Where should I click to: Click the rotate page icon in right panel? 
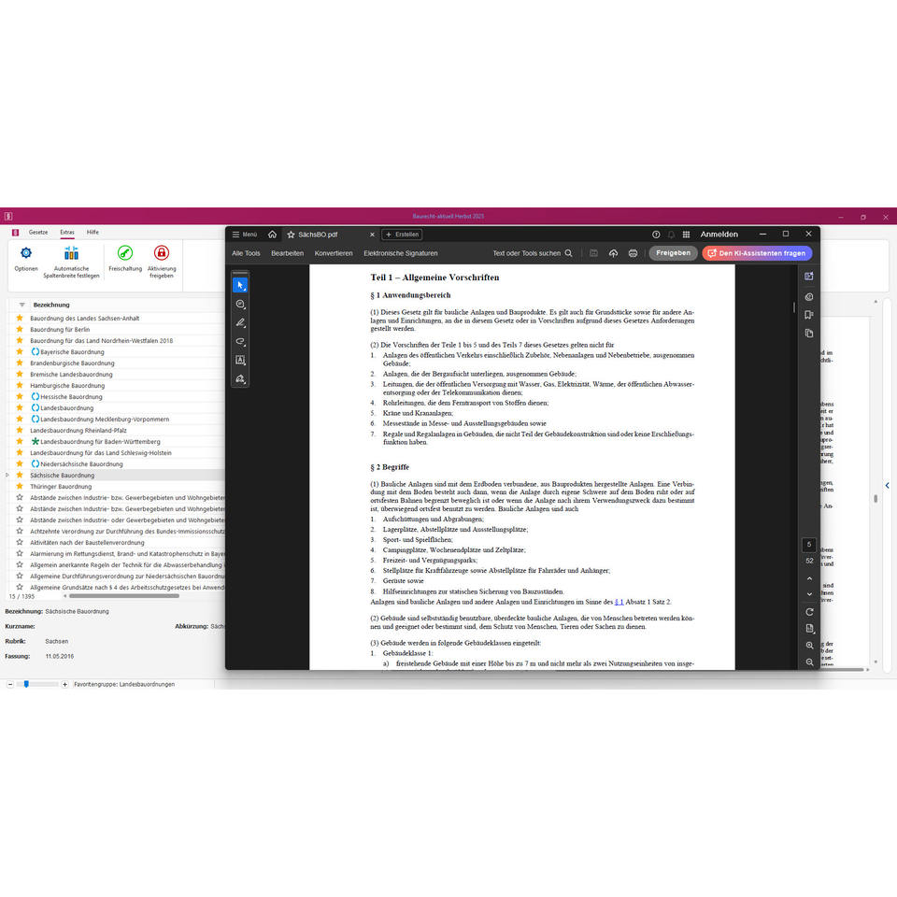click(x=809, y=611)
